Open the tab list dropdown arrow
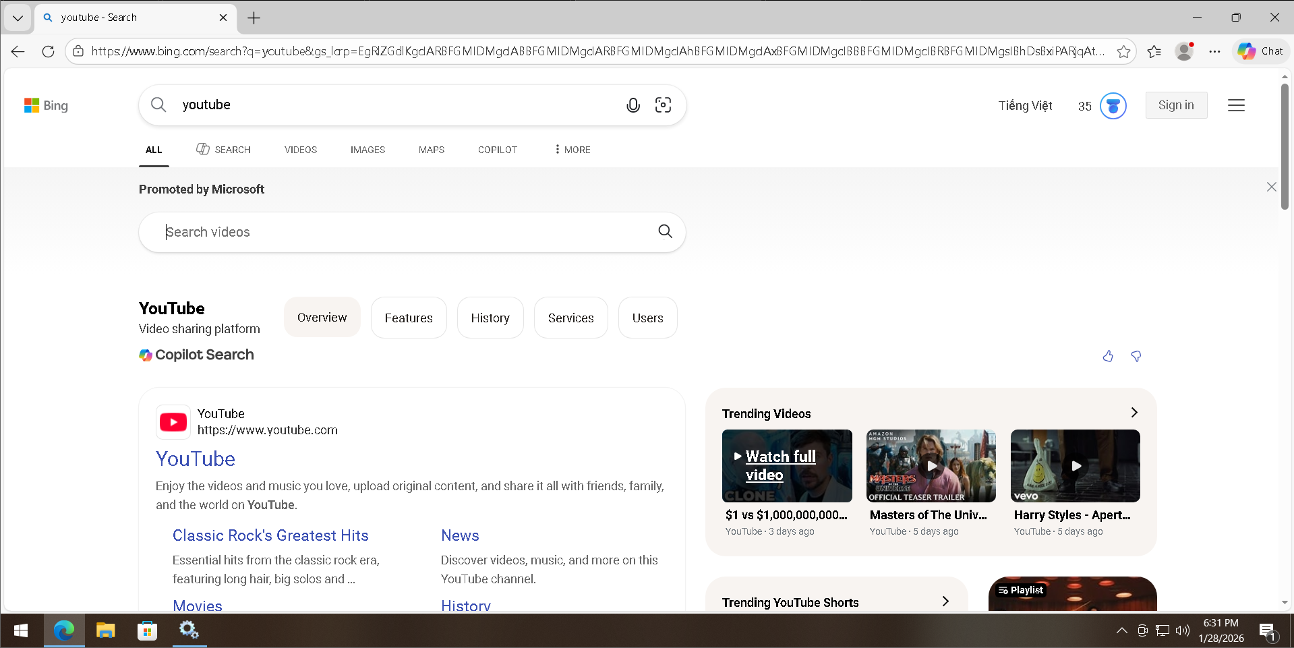Screen dimensions: 1294x648 tap(18, 18)
